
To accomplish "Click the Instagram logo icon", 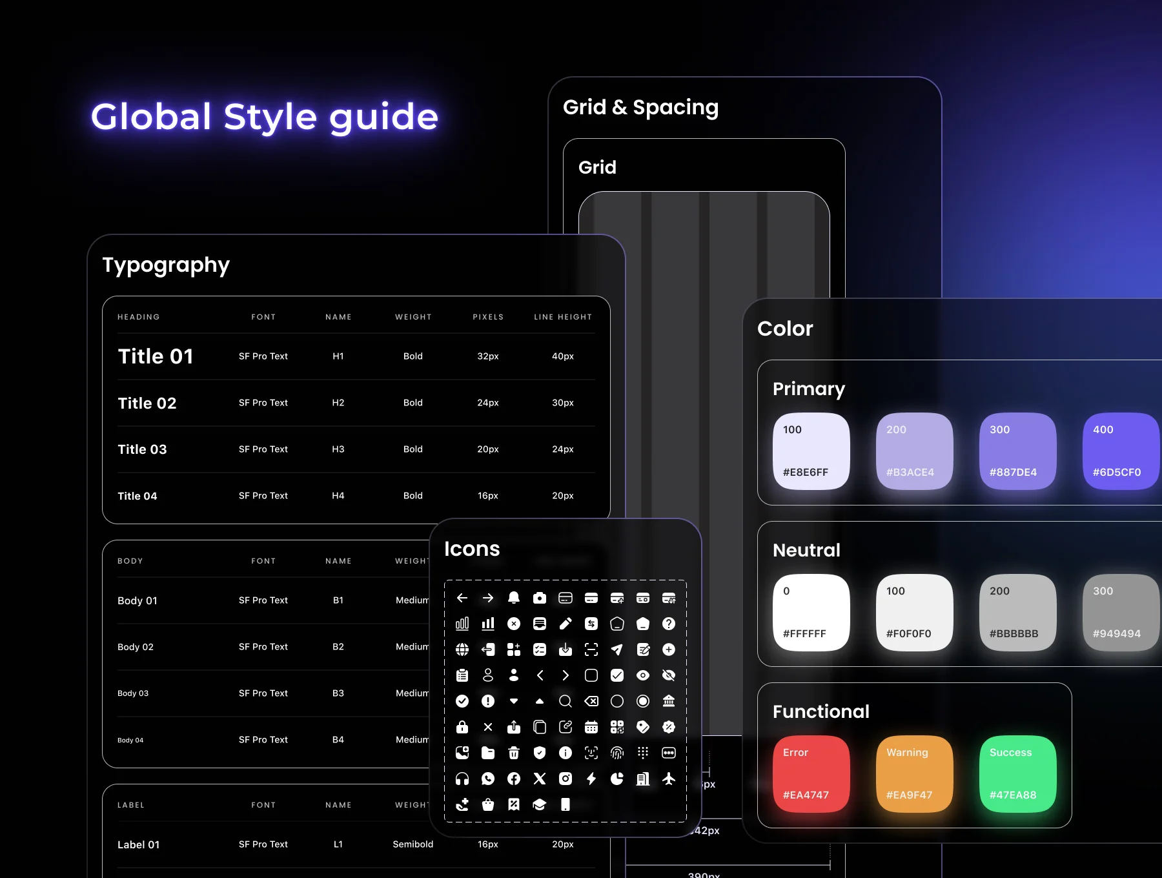I will pyautogui.click(x=566, y=779).
